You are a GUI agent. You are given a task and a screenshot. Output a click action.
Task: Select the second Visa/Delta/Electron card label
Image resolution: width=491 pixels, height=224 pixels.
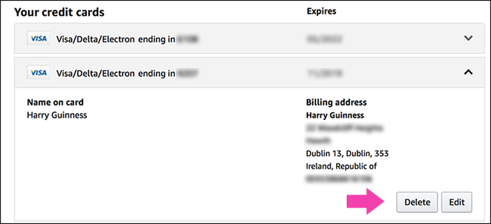point(115,73)
